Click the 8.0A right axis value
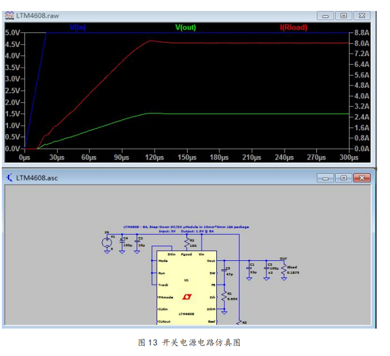The height and width of the screenshot is (356, 390). [361, 43]
